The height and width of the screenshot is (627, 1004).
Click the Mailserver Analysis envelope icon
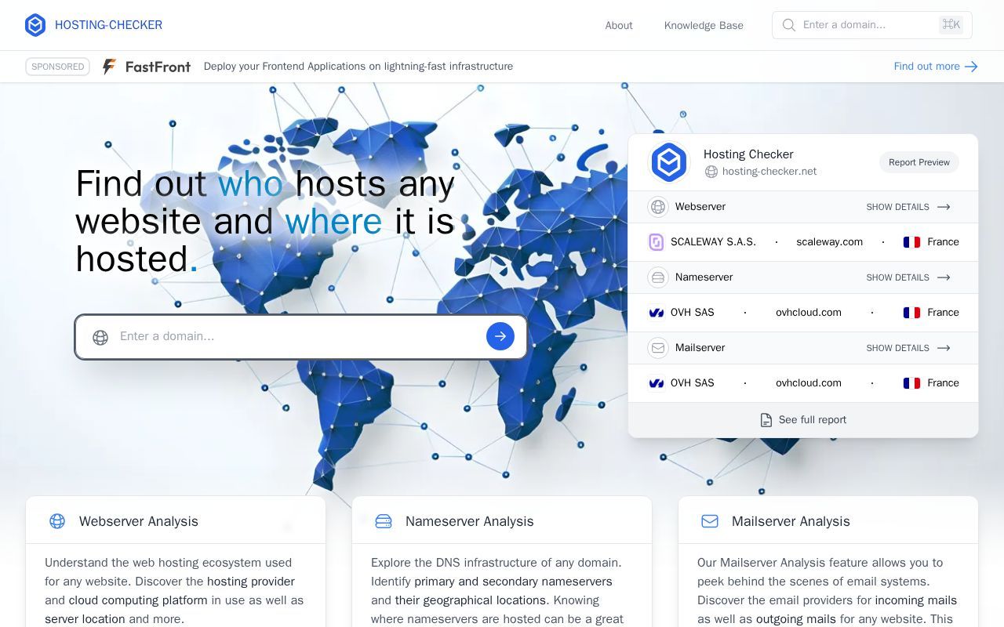710,521
